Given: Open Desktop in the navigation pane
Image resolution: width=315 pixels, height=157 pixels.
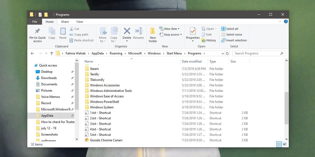Looking at the screenshot, I should pyautogui.click(x=47, y=72).
